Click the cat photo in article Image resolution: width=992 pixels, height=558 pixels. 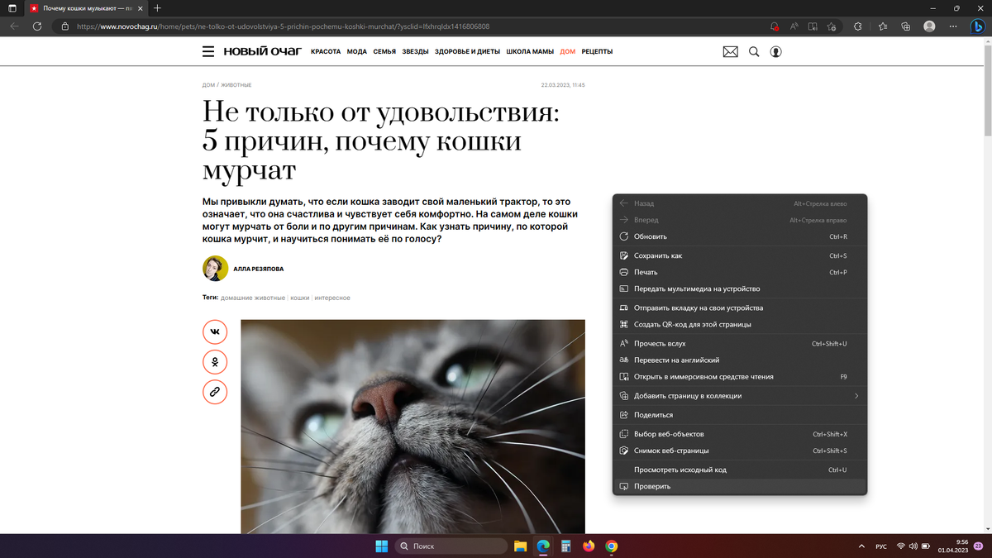(413, 427)
